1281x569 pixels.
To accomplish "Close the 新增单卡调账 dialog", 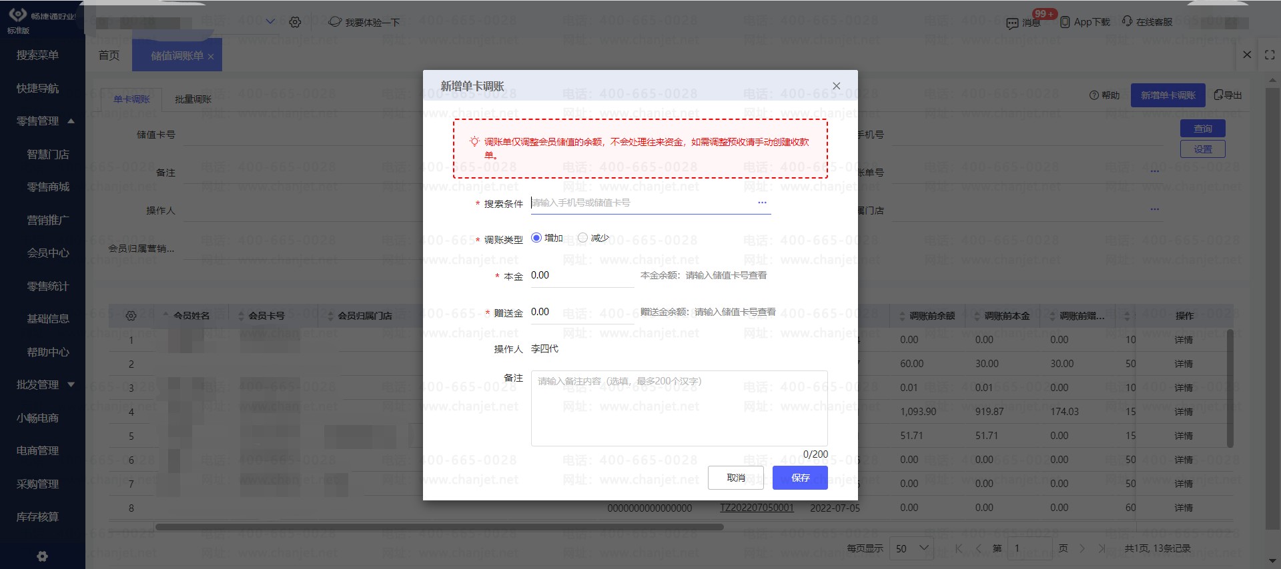I will point(837,86).
